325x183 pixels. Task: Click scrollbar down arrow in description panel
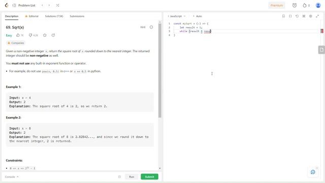[160, 168]
